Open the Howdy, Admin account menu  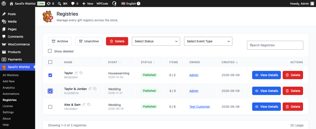coord(302,3)
